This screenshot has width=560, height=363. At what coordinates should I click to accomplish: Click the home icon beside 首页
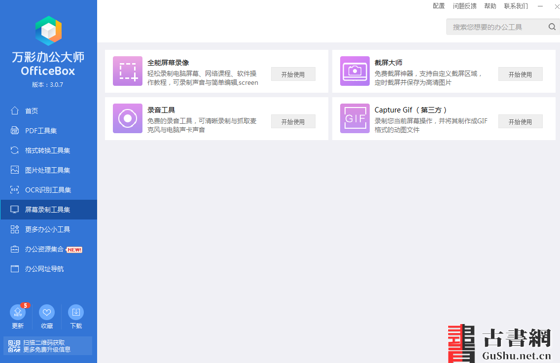point(15,111)
